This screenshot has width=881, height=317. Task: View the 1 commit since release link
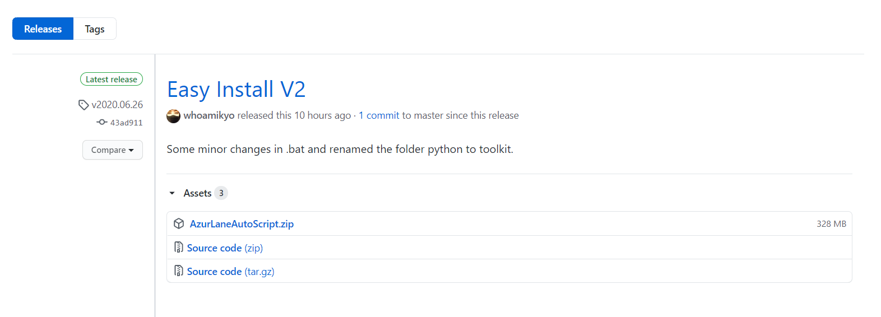click(x=379, y=115)
